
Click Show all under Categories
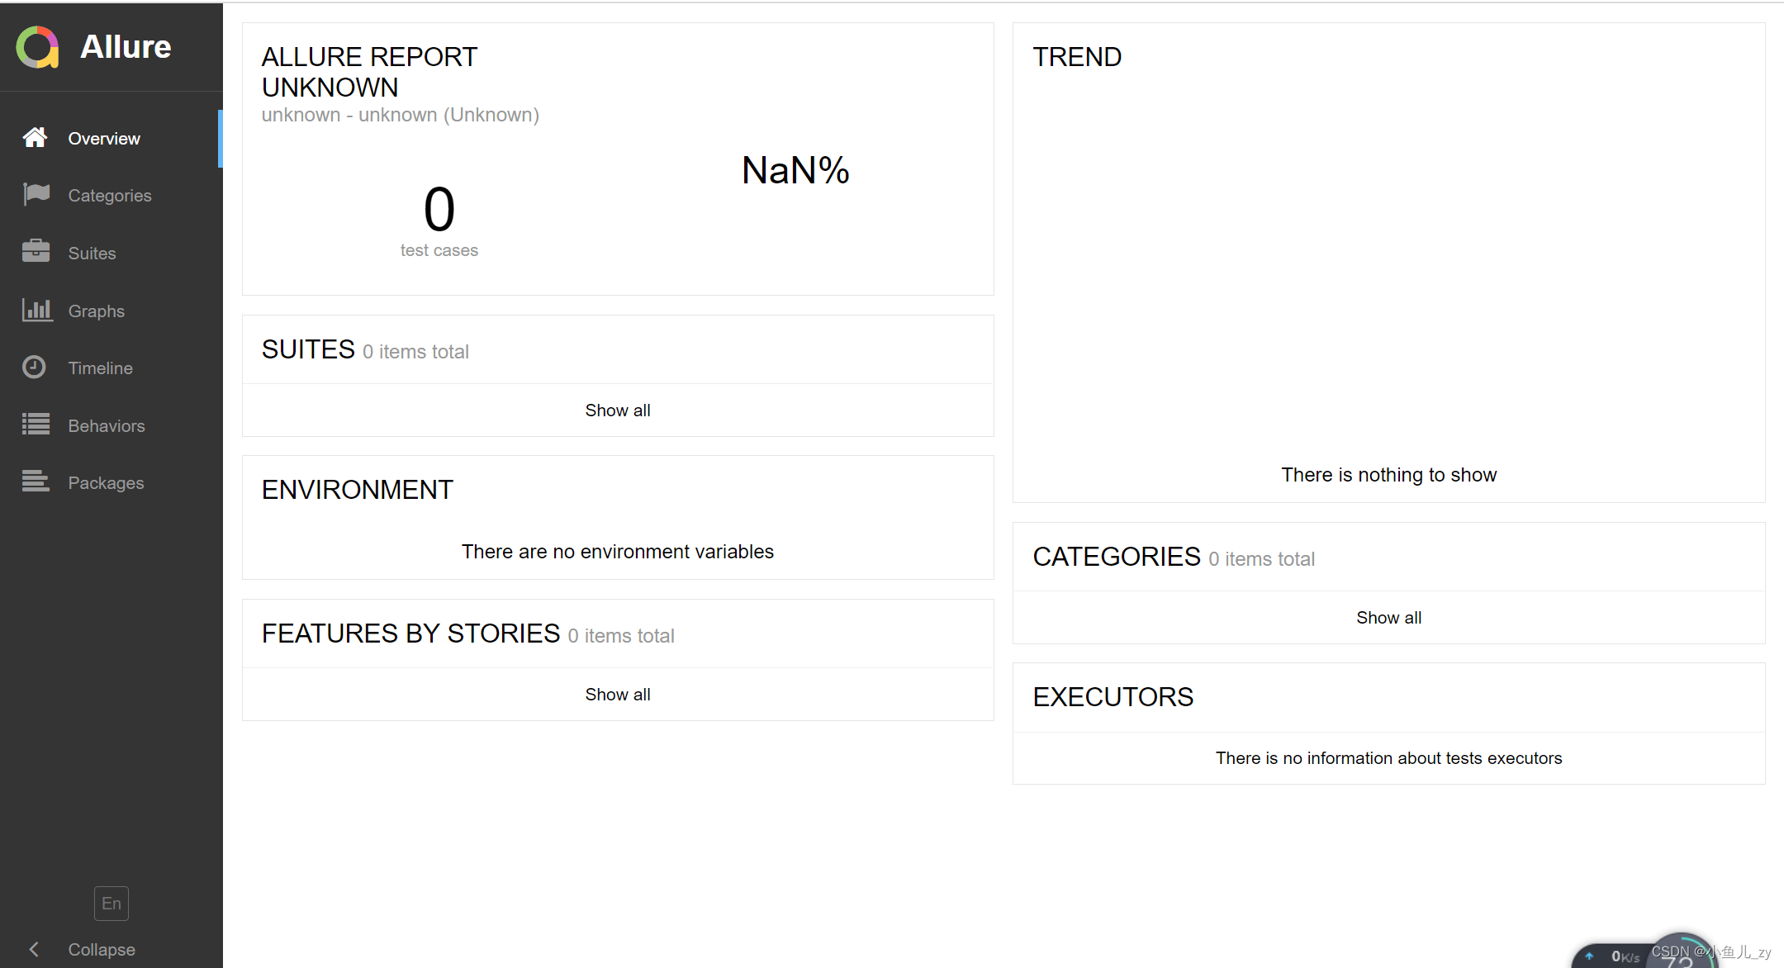click(x=1389, y=618)
